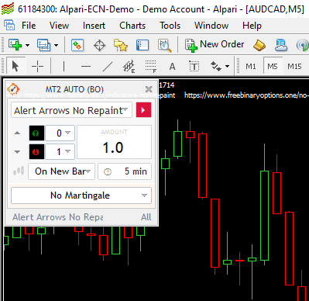Viewport: 309px width, 301px height.
Task: Click the New Order button
Action: click(x=215, y=45)
